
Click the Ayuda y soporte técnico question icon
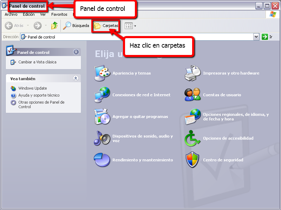(x=13, y=96)
